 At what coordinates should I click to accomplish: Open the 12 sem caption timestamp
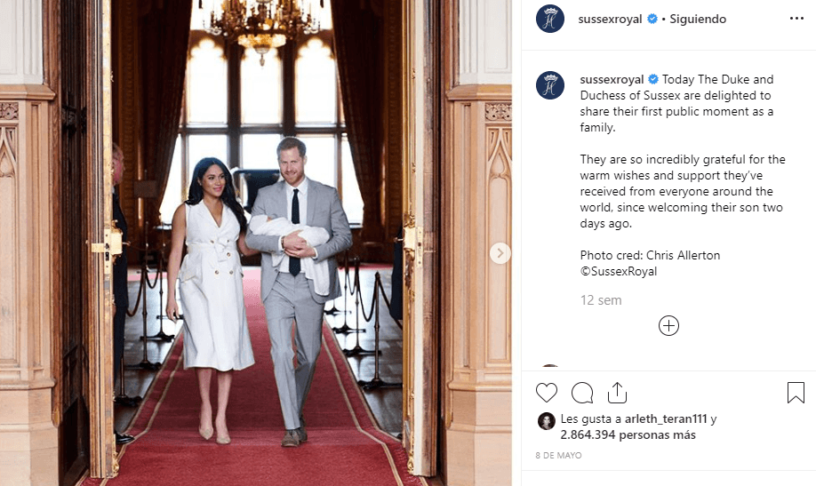[601, 300]
